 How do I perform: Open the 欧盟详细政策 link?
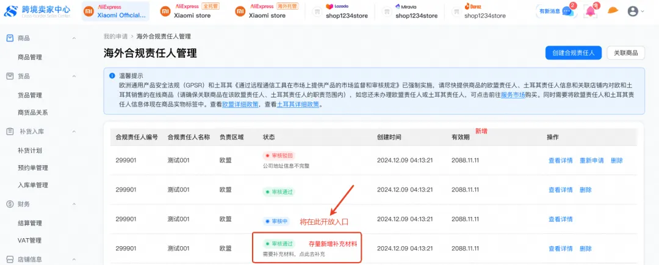[x=240, y=105]
